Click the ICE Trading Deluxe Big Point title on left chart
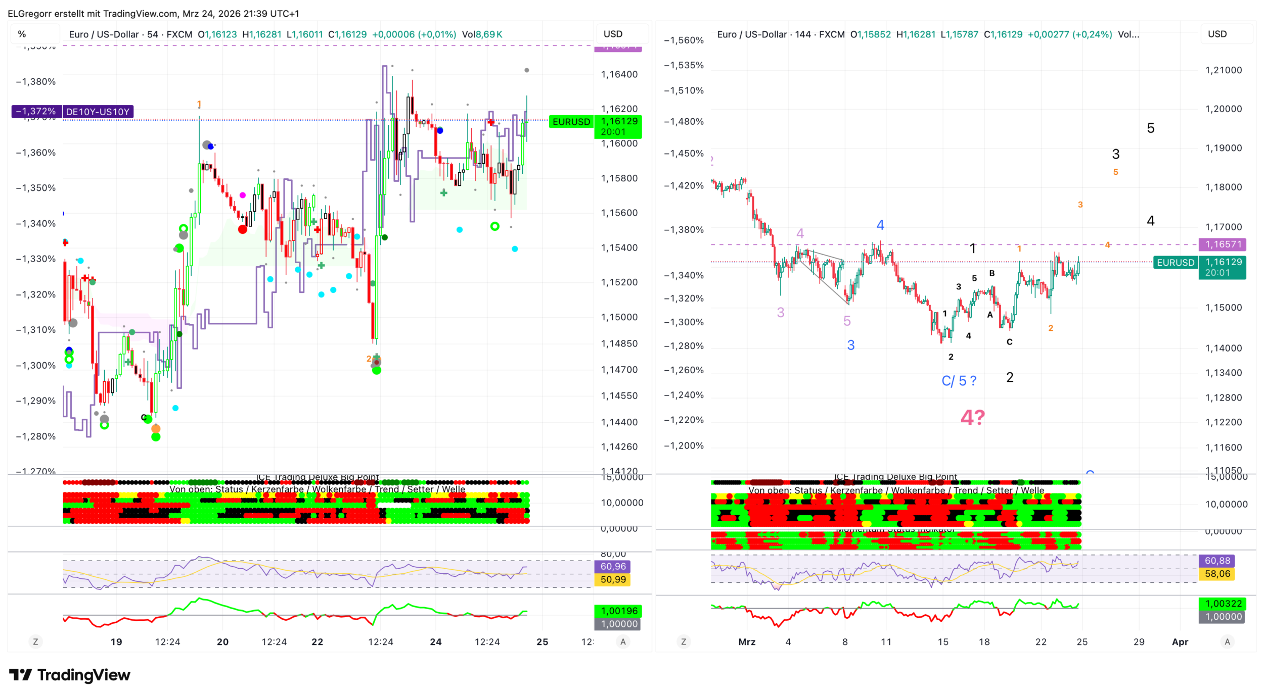 317,477
